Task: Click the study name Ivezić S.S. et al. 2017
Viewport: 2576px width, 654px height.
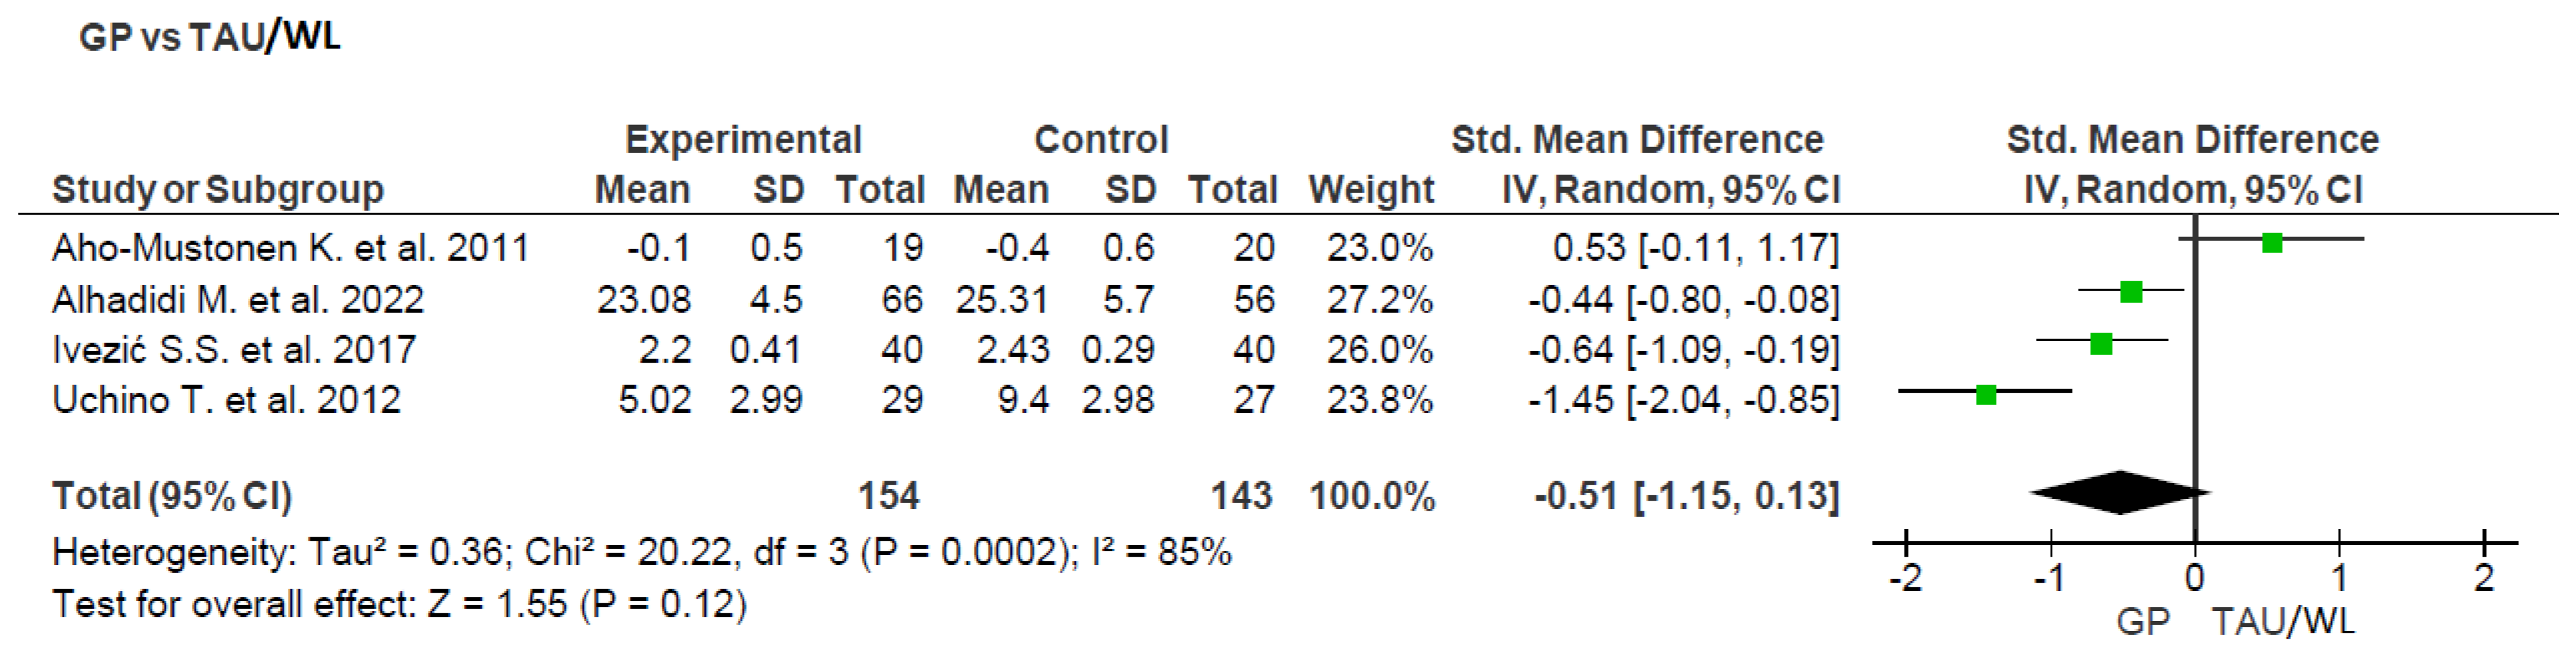Action: pyautogui.click(x=233, y=349)
